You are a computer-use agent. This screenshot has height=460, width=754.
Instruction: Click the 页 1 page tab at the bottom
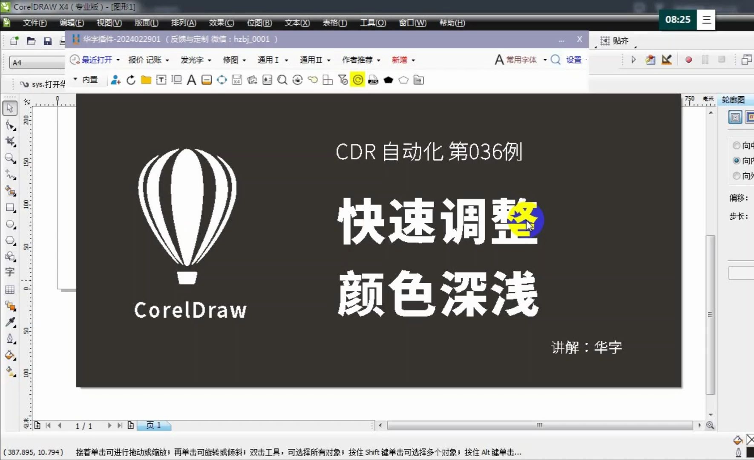(x=154, y=425)
